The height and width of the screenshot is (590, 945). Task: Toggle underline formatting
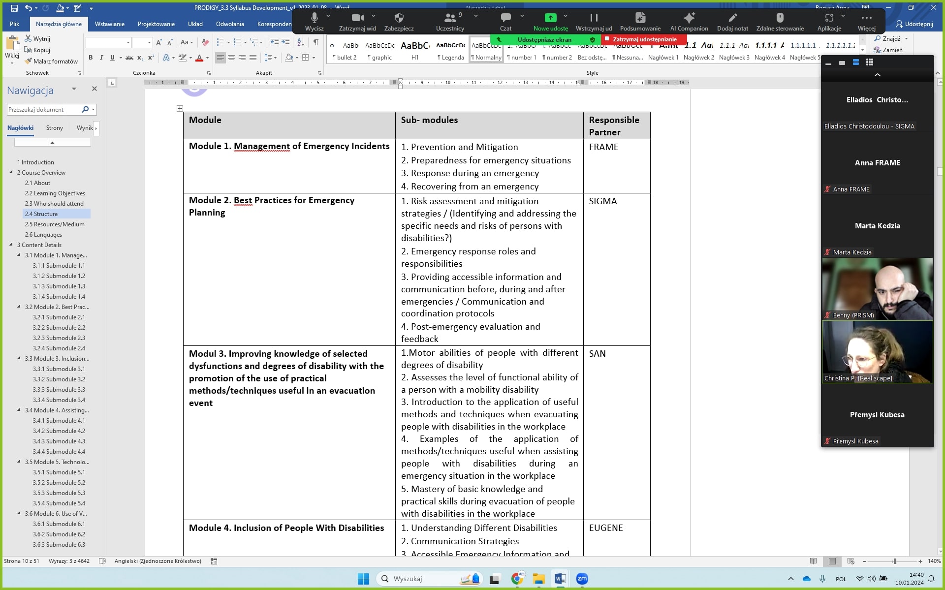112,58
